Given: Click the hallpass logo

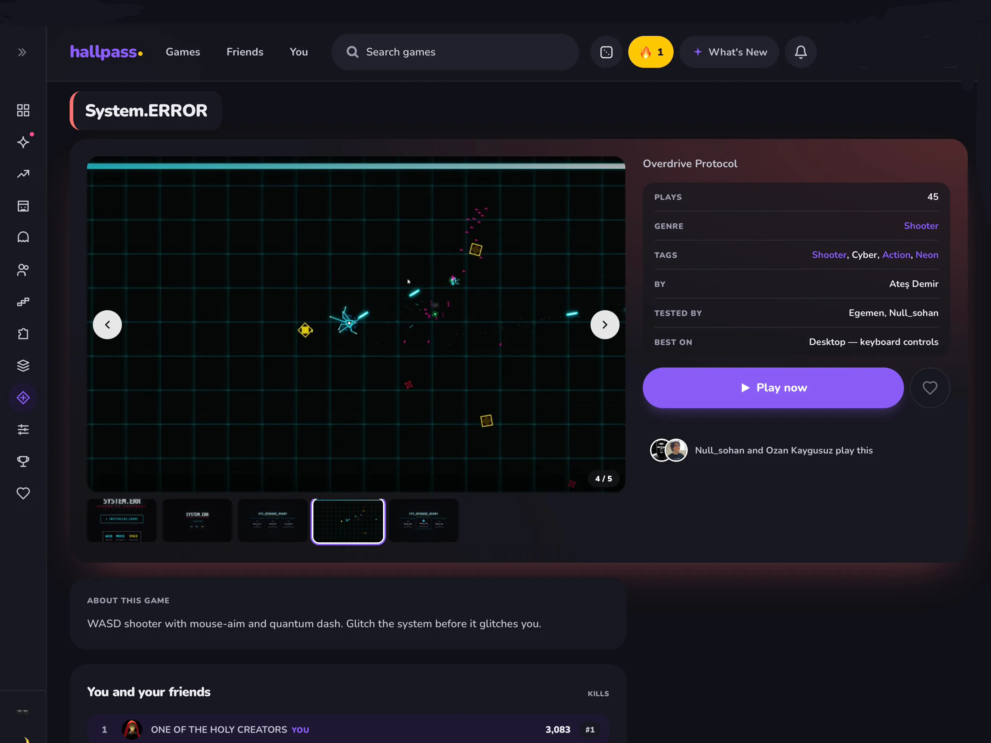Looking at the screenshot, I should pyautogui.click(x=106, y=52).
